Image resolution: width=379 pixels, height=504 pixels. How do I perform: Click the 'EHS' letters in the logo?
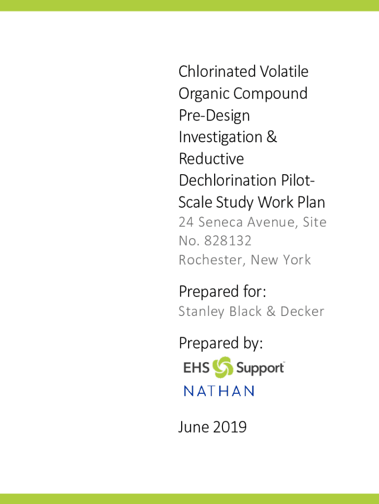[196, 368]
